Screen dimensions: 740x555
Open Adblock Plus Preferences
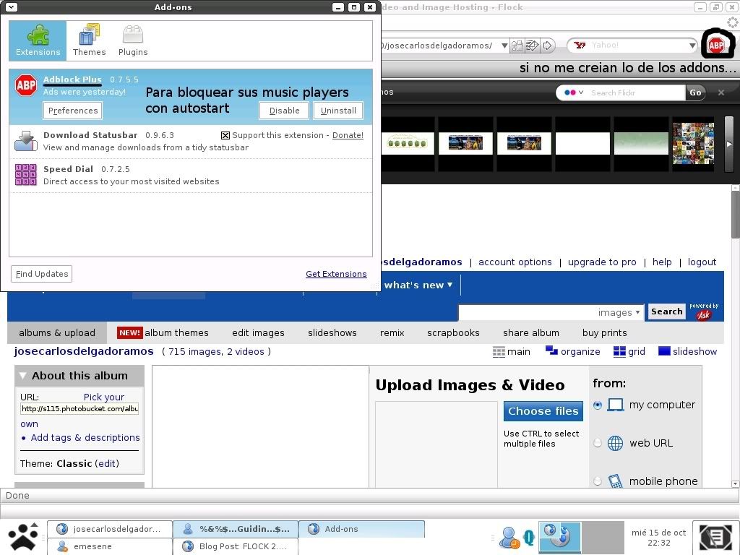tap(73, 111)
